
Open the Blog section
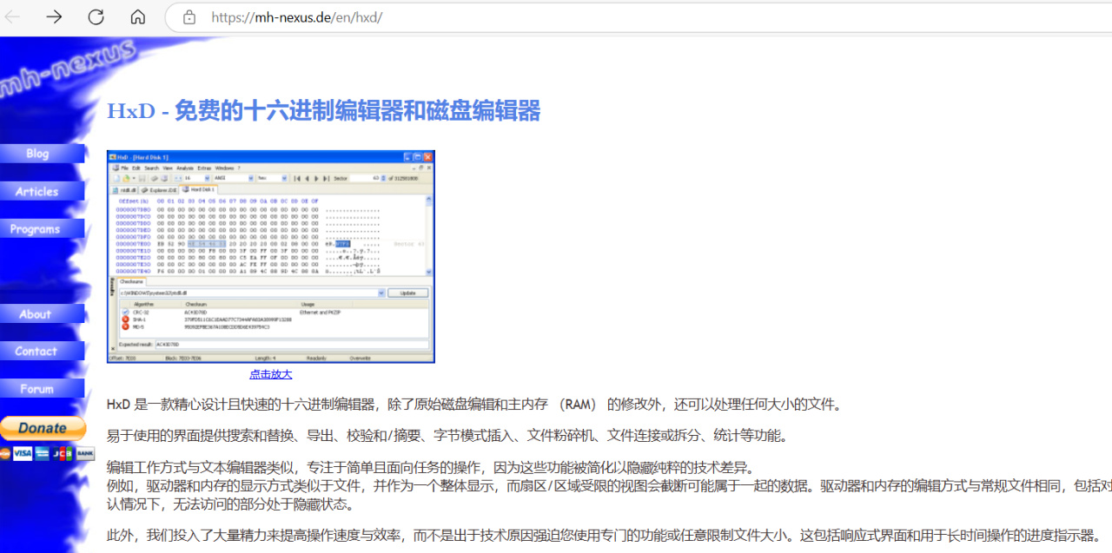pos(42,154)
